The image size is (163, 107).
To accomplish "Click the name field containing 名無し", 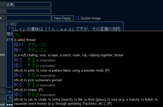I will pos(28,5).
